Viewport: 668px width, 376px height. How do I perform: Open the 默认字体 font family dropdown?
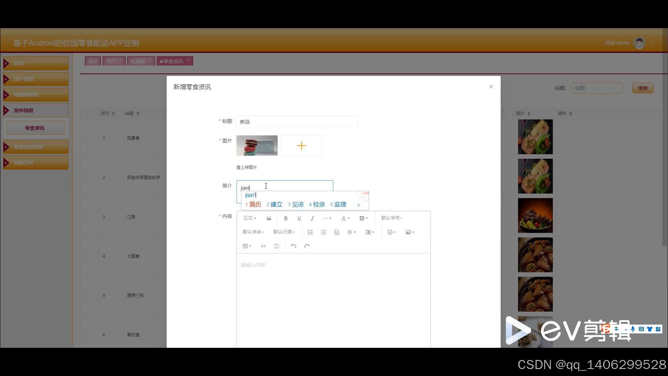coord(253,232)
